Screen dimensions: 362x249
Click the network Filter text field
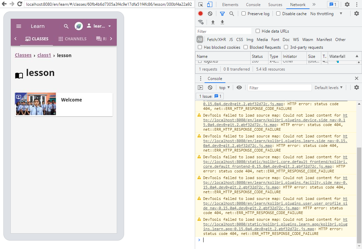(224, 31)
